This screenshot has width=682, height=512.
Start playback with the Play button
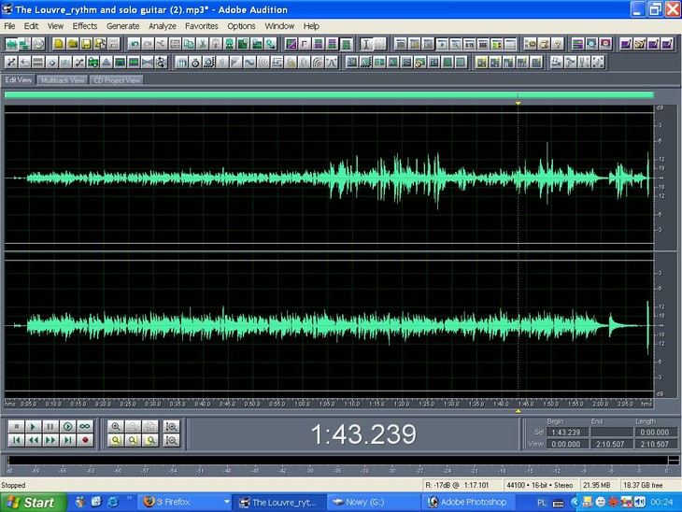click(33, 426)
